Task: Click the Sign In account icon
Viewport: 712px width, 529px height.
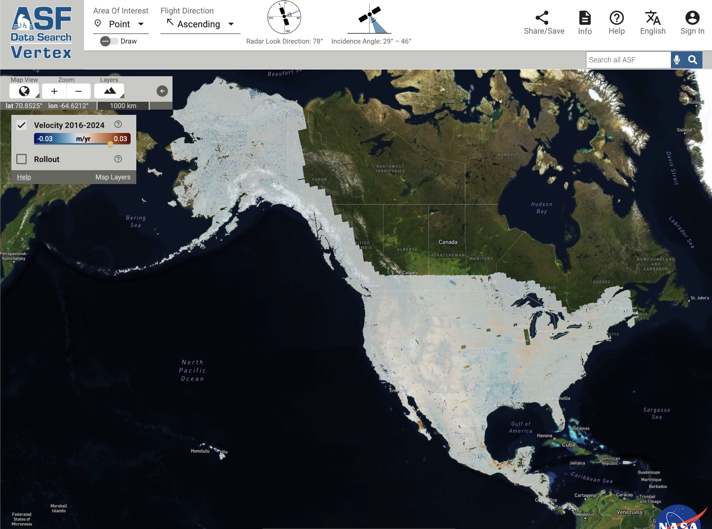Action: click(692, 18)
